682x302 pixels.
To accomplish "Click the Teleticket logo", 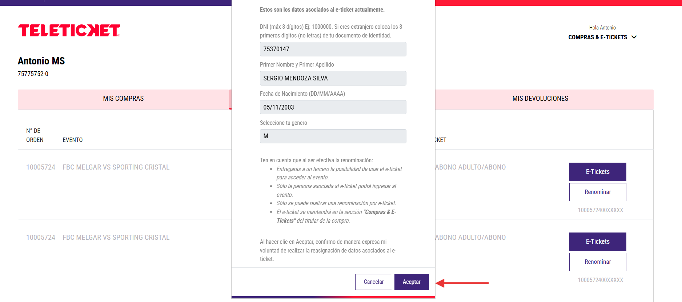I will (69, 31).
